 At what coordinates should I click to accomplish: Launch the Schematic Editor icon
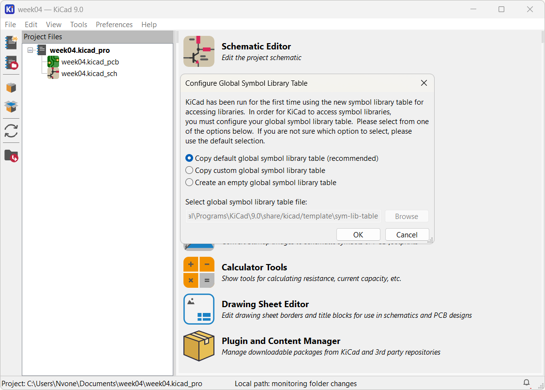point(199,51)
